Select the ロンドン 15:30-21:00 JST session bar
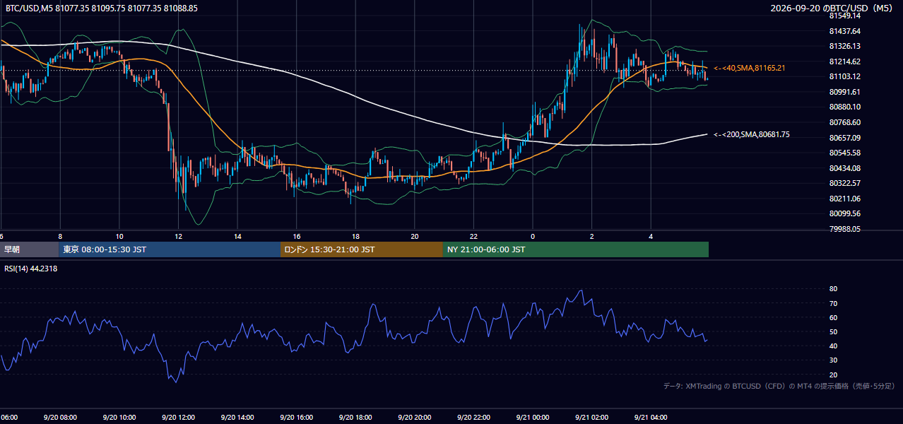The image size is (903, 424). coord(362,249)
